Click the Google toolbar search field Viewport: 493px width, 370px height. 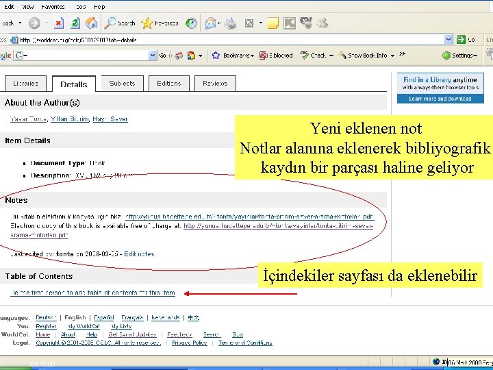coord(85,56)
